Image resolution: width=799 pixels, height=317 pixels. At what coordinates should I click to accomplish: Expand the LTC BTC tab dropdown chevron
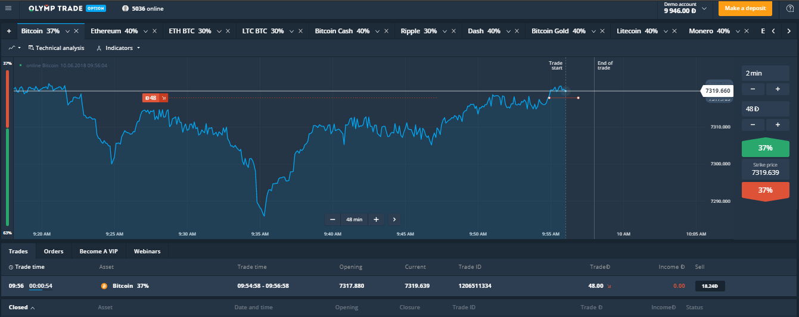[291, 31]
